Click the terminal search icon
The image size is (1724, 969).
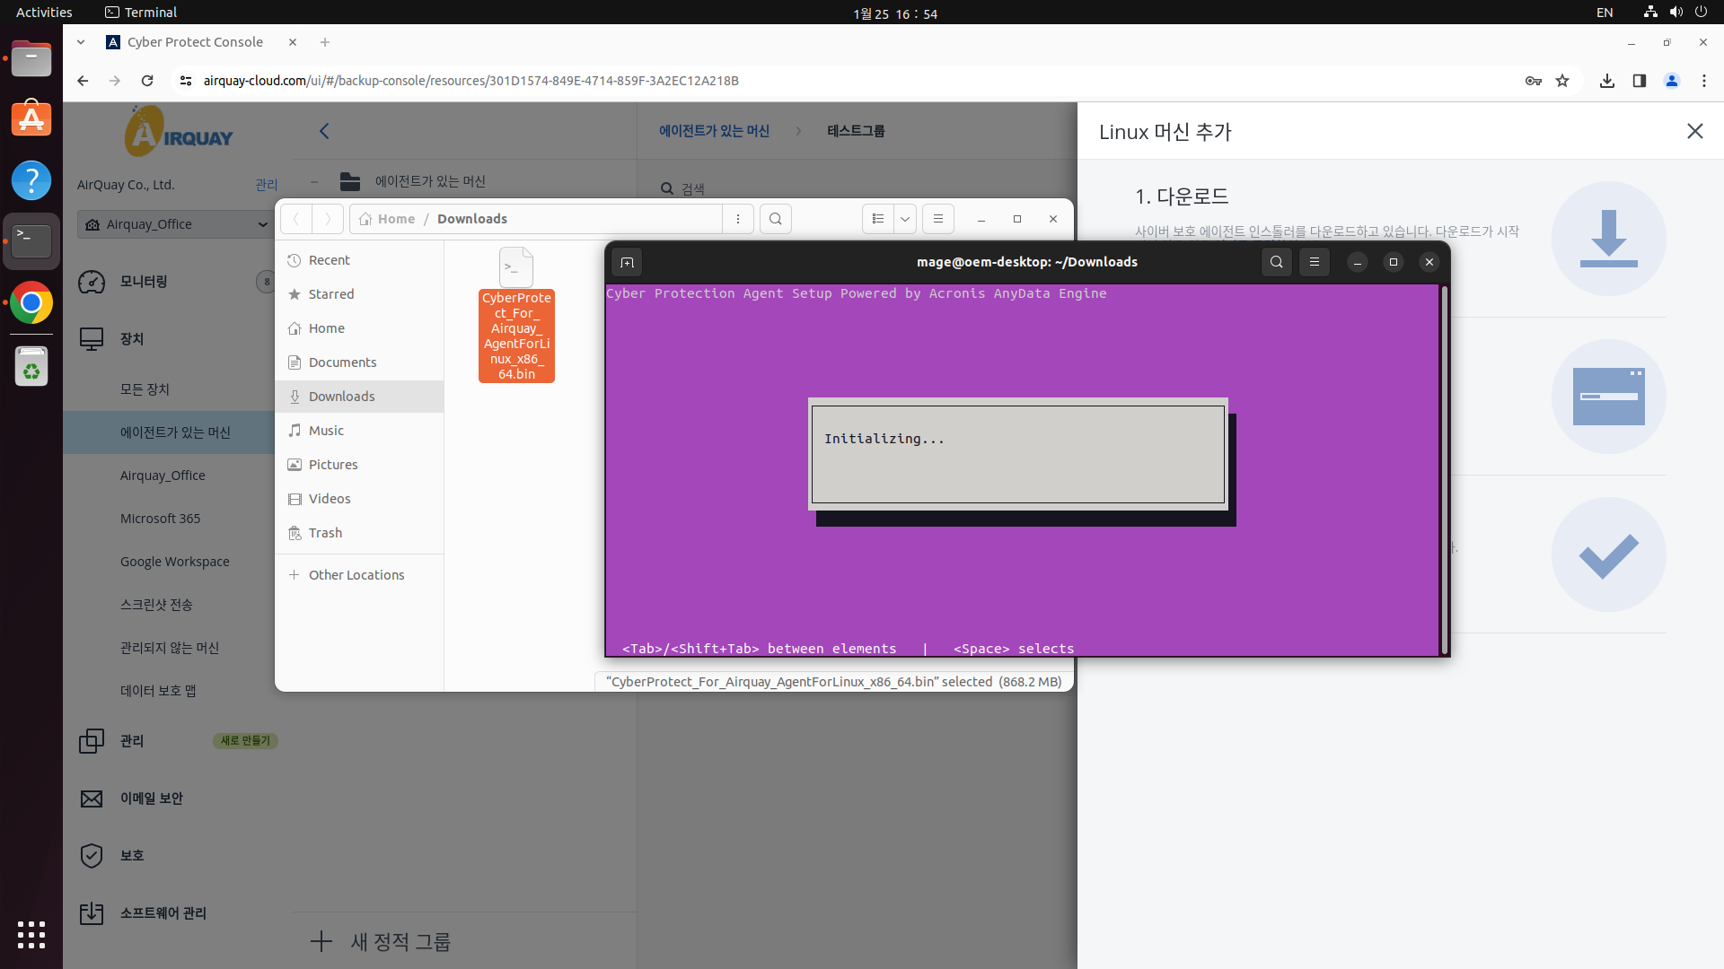[1276, 262]
